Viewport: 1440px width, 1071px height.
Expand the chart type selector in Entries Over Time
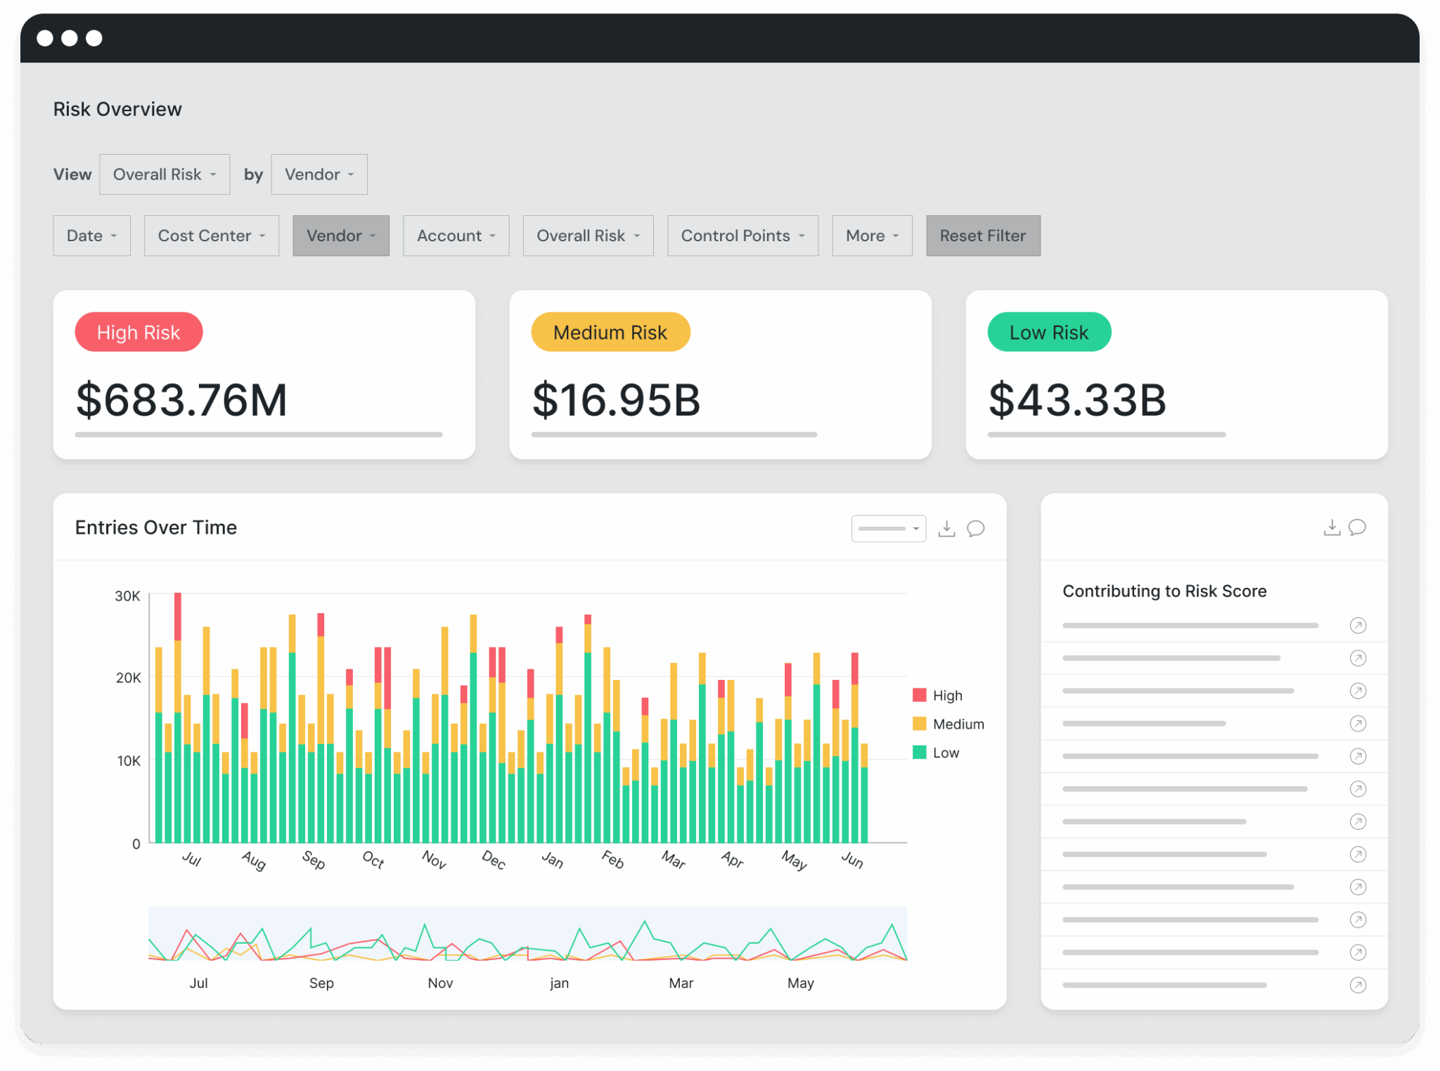(x=888, y=528)
